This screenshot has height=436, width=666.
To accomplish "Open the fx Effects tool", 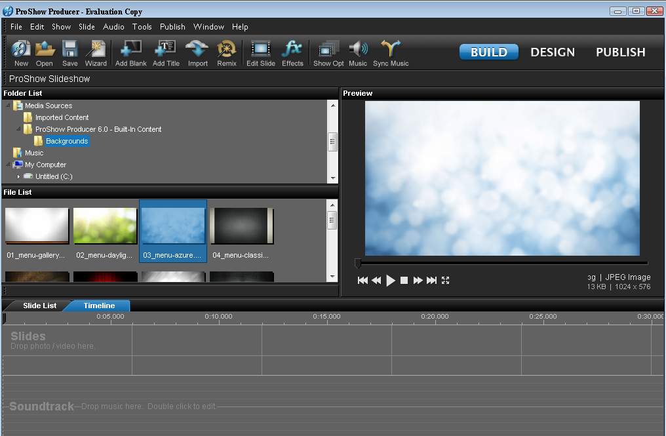I will click(x=292, y=53).
